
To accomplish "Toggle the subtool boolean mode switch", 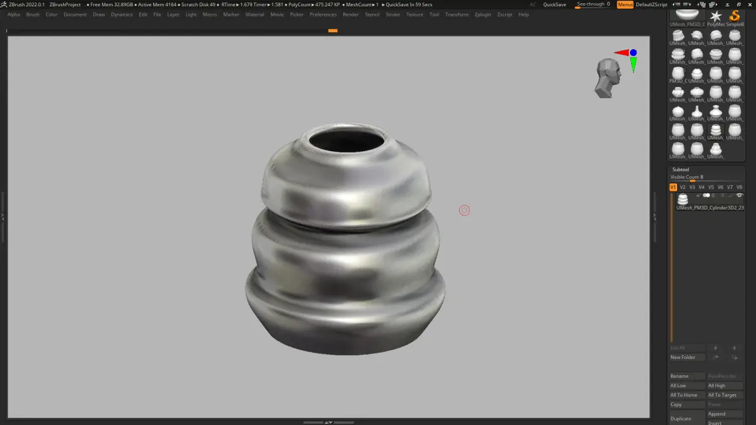I will click(706, 195).
